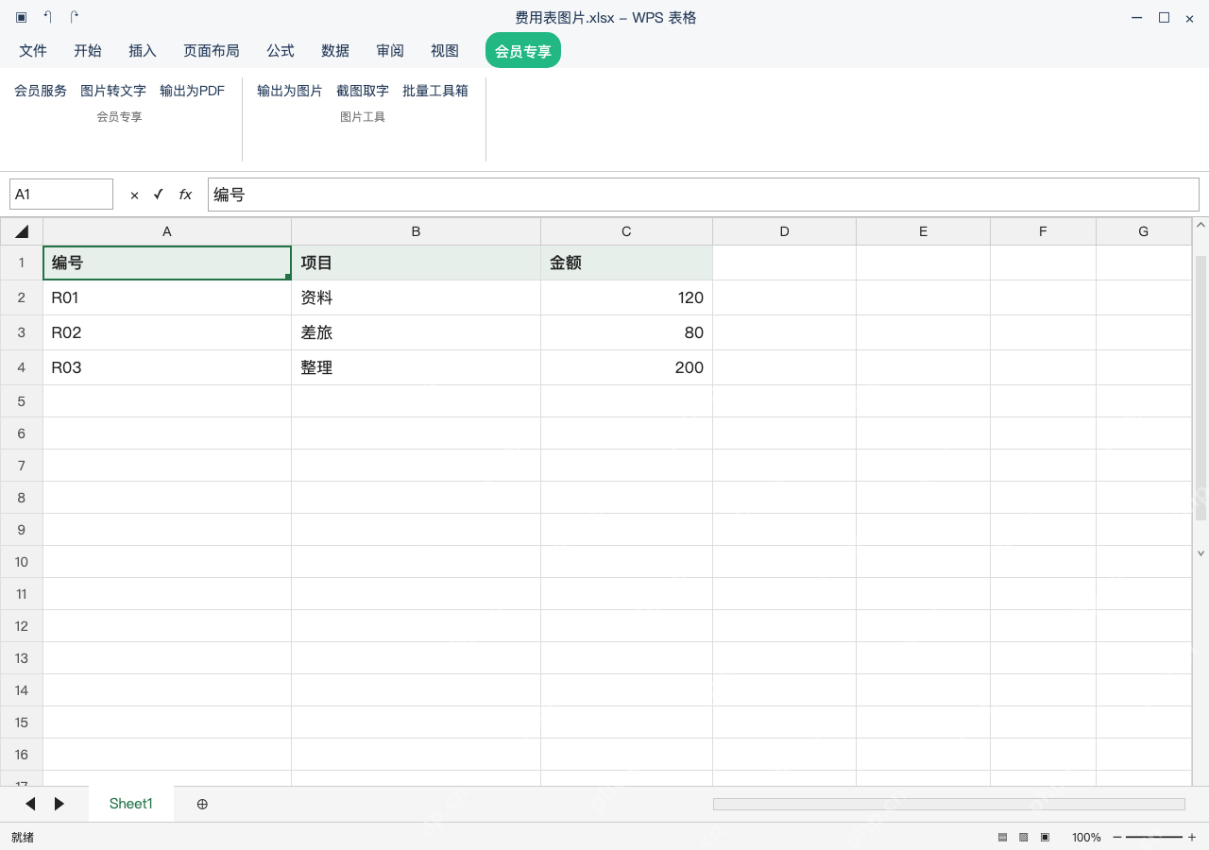Open the 数据 tab
1209x850 pixels.
tap(335, 51)
